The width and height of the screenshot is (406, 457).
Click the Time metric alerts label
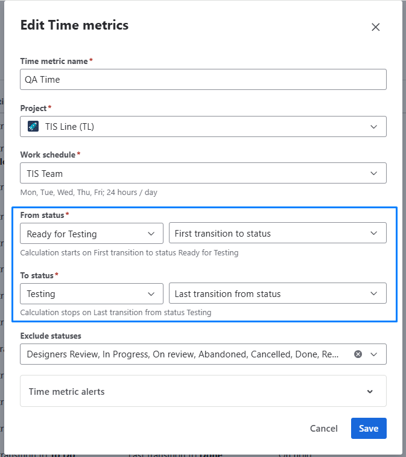pyautogui.click(x=67, y=391)
